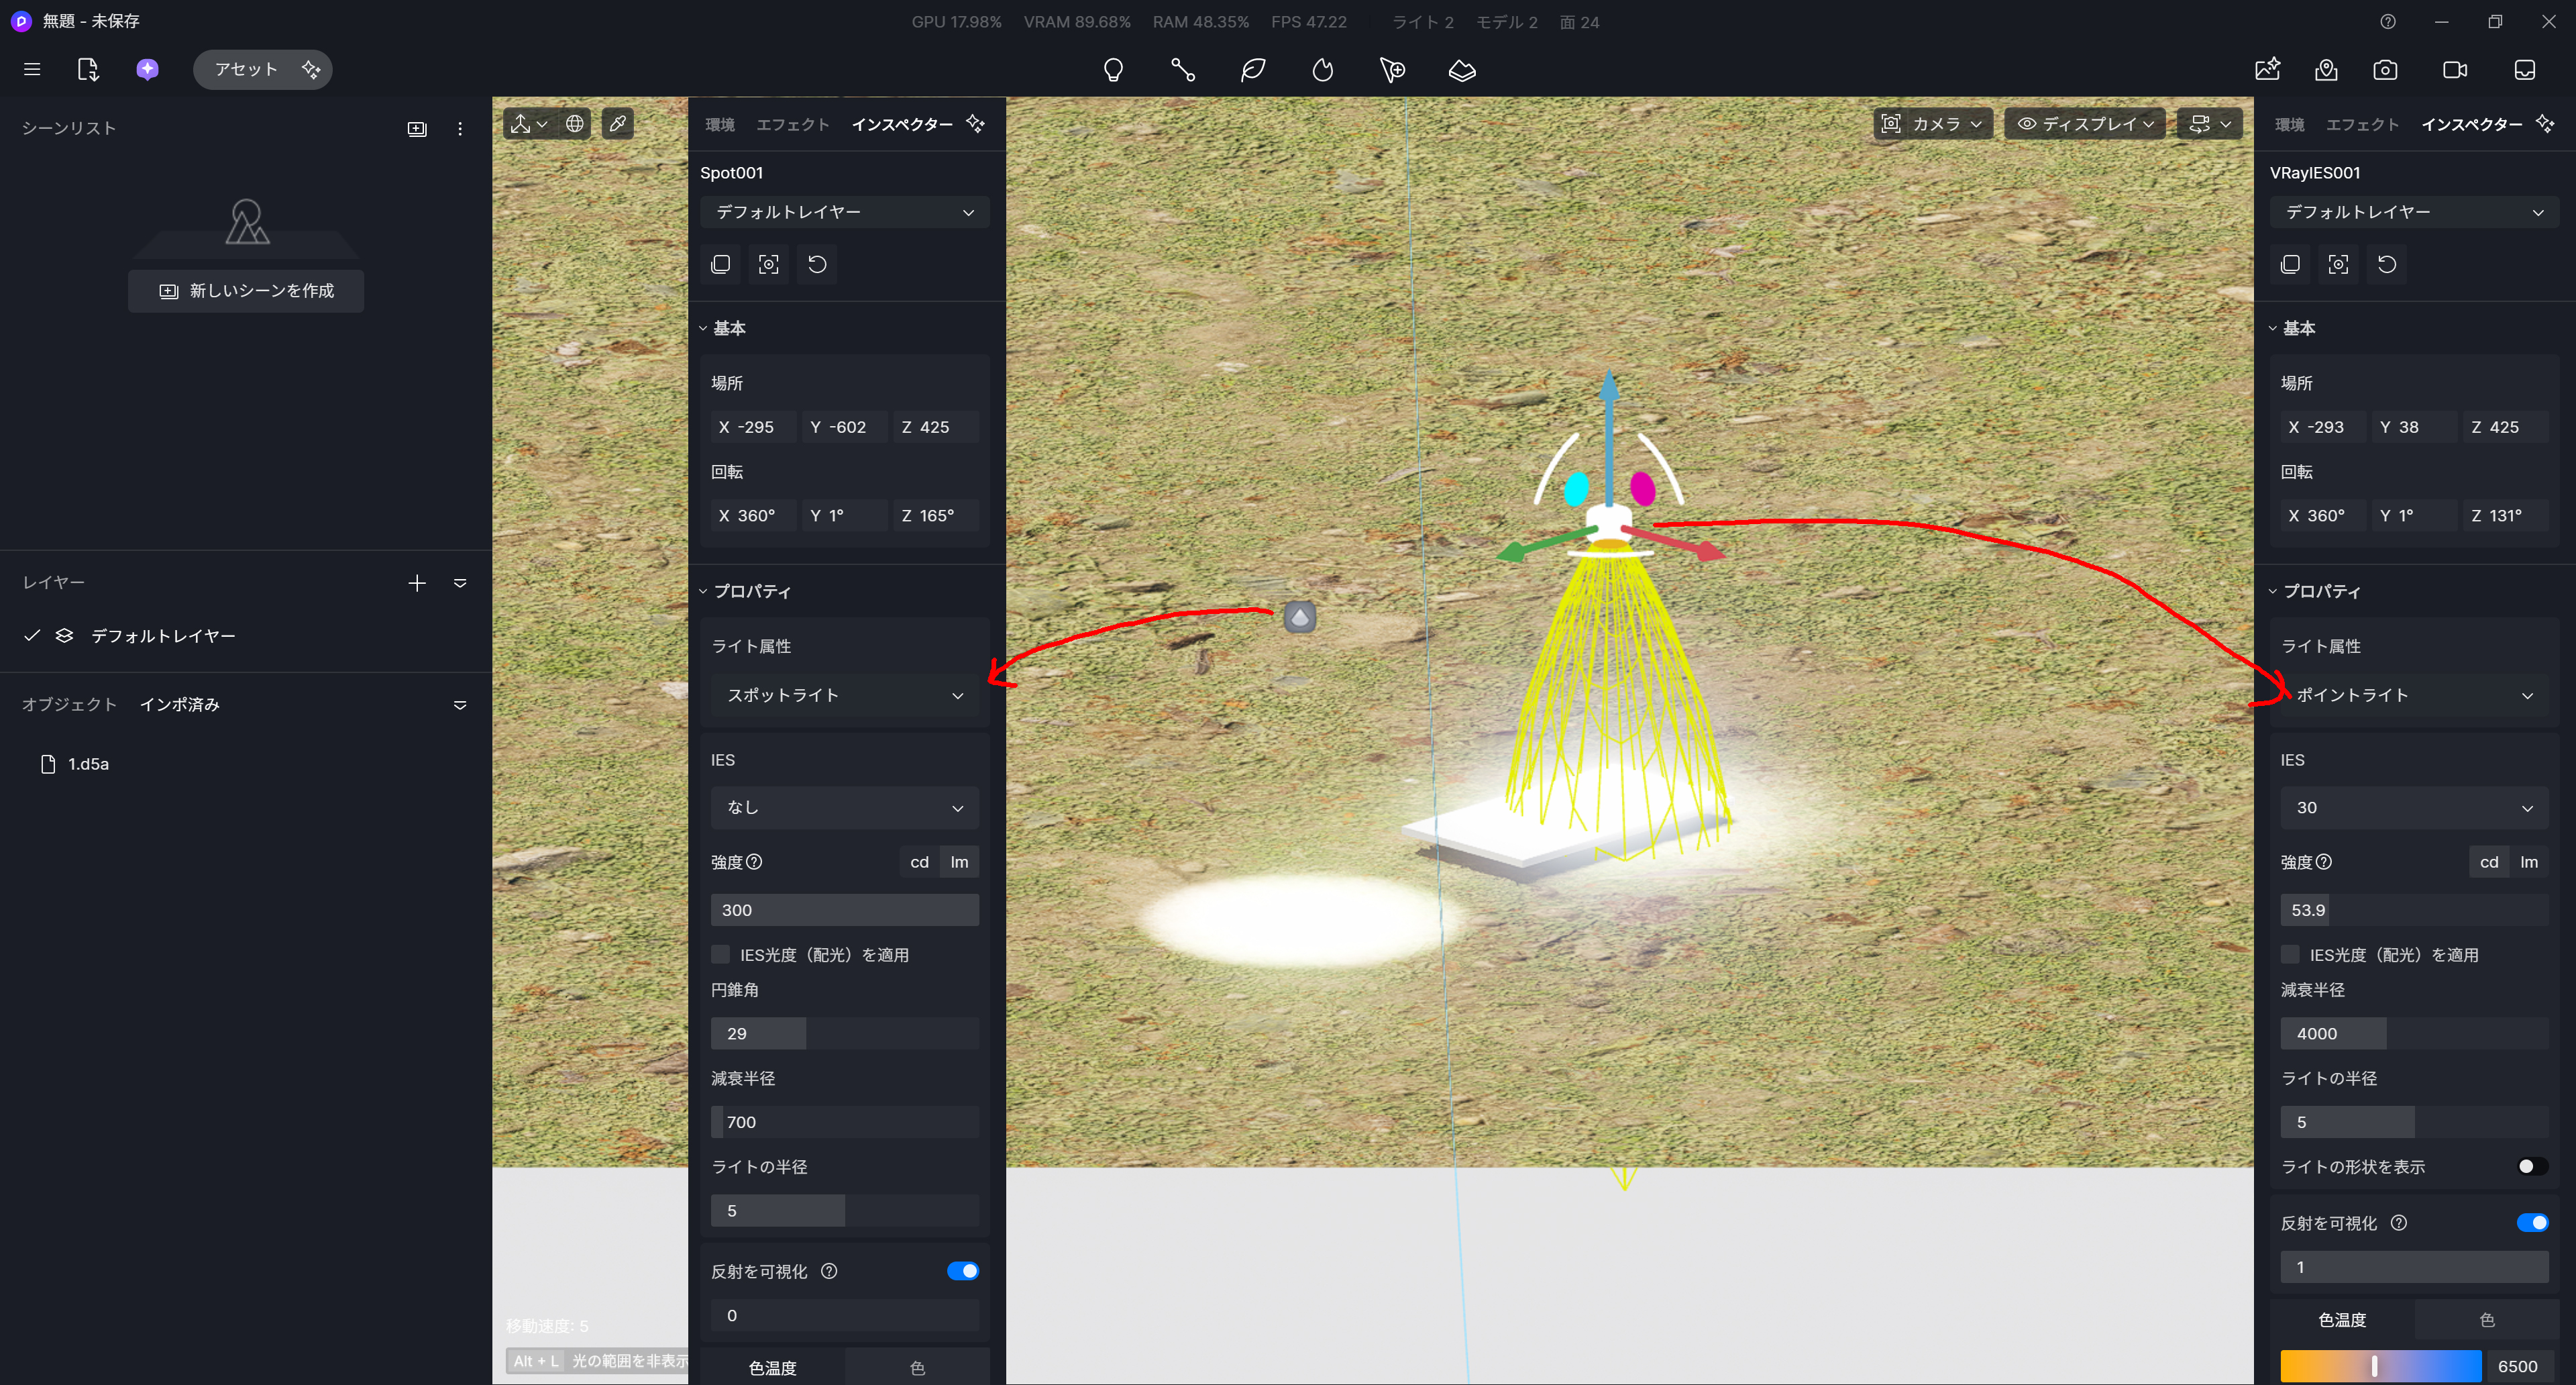Switch to the 環境 tab in right panel
This screenshot has width=2576, height=1385.
(2289, 124)
